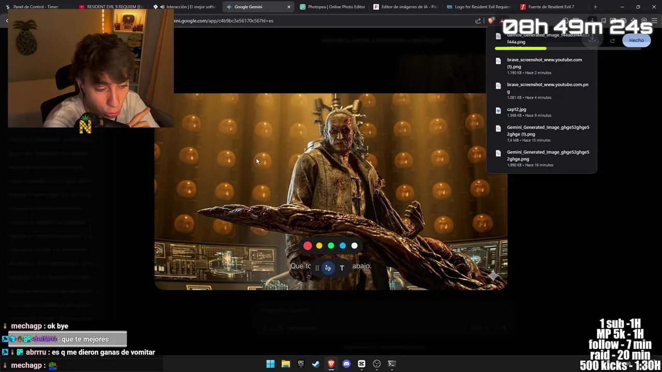Click the file icon next to brave_screenshot_www.youtube.com (1).png
Image resolution: width=662 pixels, height=372 pixels.
(x=498, y=61)
